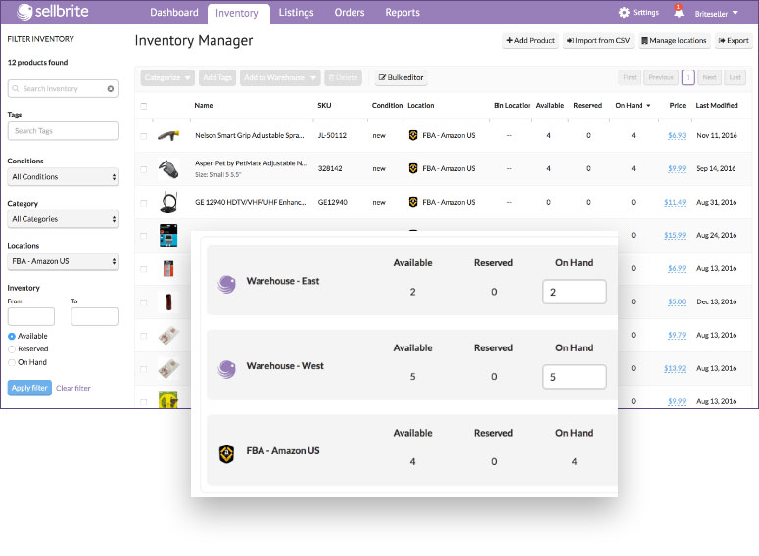Go to the Listings tab
759x556 pixels.
coord(296,13)
